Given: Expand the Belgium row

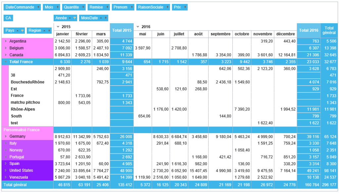Looking at the screenshot, I should point(6,48).
